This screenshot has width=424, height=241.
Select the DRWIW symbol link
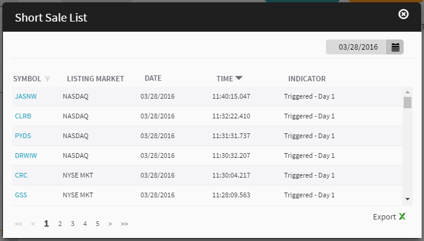coord(26,155)
